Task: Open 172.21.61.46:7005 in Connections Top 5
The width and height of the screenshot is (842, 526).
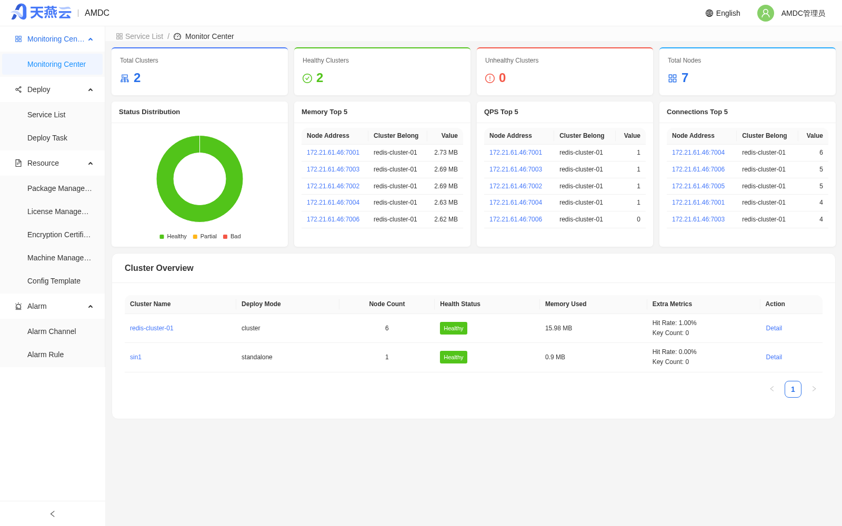Action: point(698,186)
